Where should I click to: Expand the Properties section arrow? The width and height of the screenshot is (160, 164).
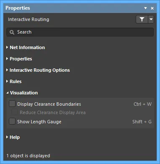coord(7,59)
